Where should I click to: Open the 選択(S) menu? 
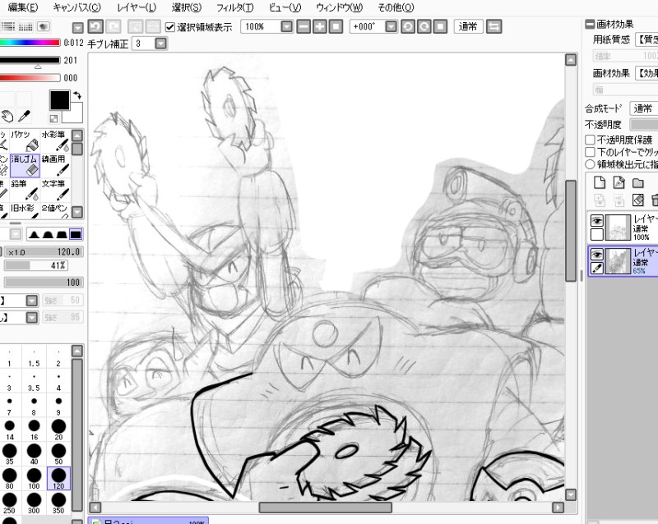pos(187,7)
